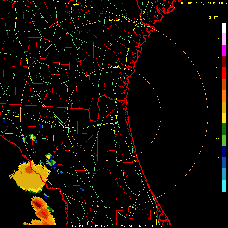The image size is (228, 228).
Task: Click the 'KJAX' radar site identifier
Action: coord(121,226)
